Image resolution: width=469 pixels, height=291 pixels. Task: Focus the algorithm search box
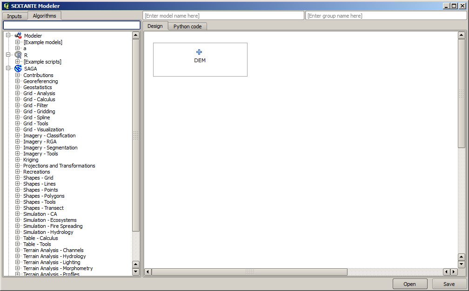pyautogui.click(x=72, y=25)
